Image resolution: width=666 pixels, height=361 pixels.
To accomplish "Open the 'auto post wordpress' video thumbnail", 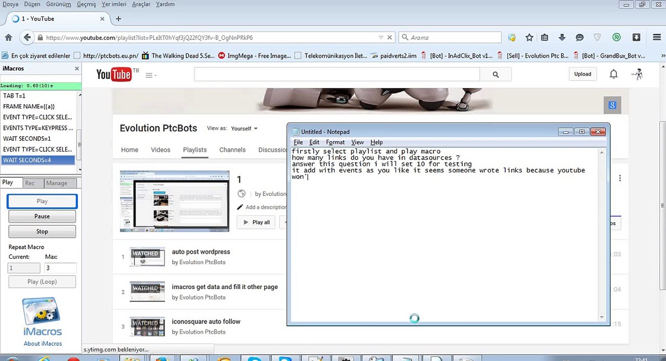I will coord(147,257).
